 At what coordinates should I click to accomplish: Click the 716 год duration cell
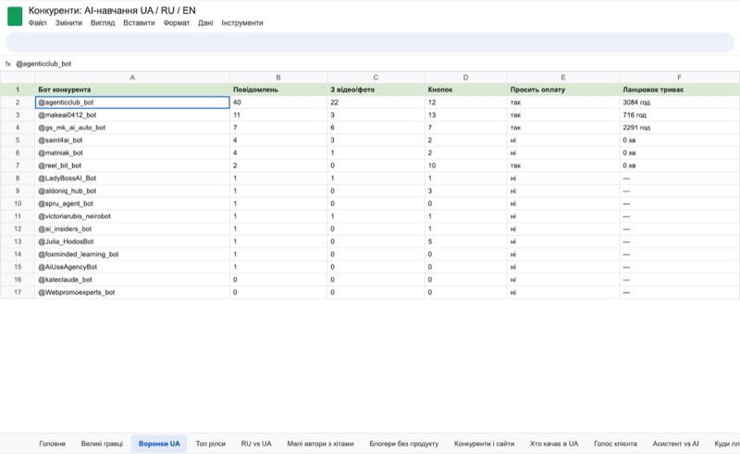point(679,115)
